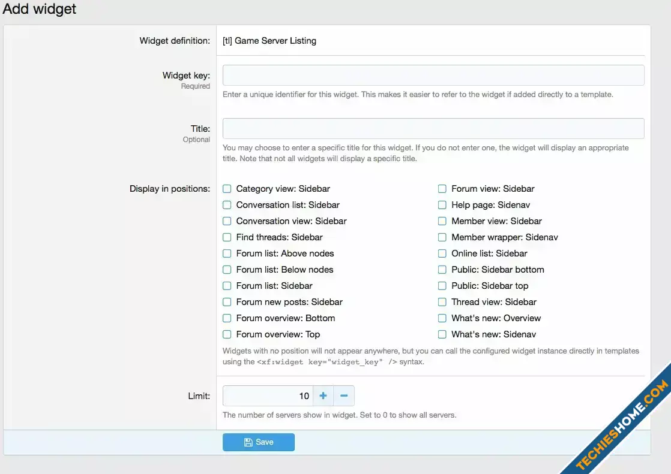Check Conversation view: Sidebar
Viewport: 671px width, 474px height.
(x=227, y=221)
